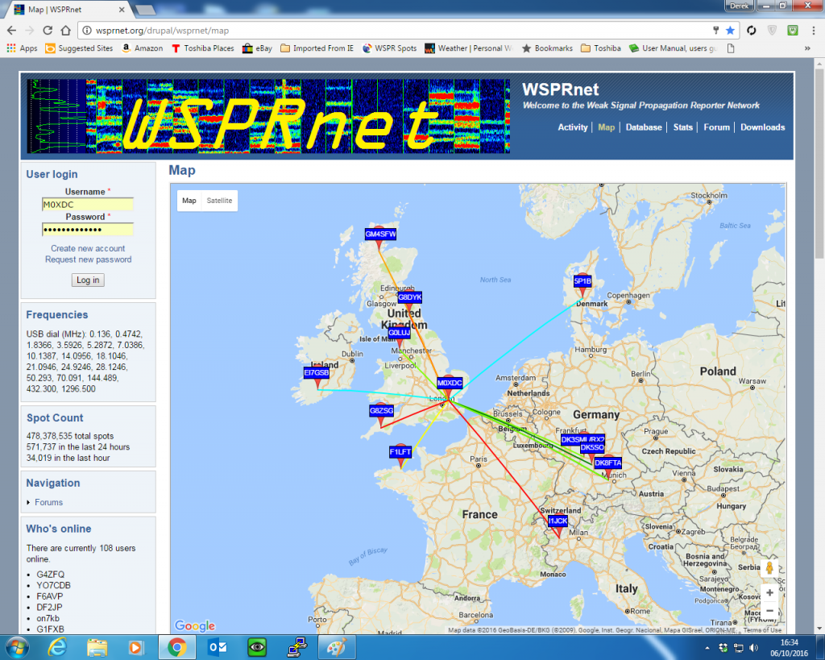Open the Imported From IE bookmark folder
The image size is (825, 660).
pos(317,48)
